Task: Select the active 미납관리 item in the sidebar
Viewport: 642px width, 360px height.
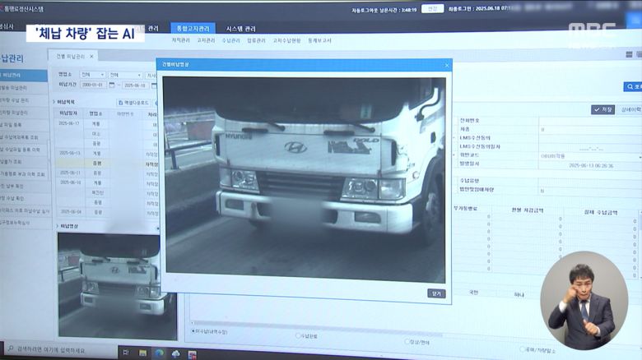Action: (23, 75)
